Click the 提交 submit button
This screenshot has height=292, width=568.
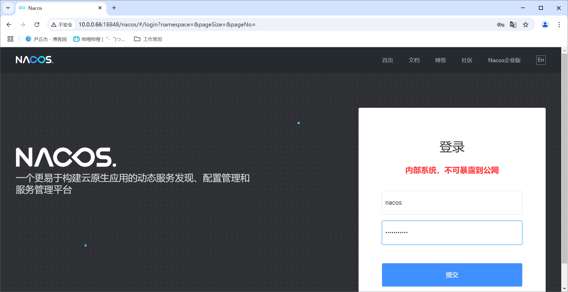coord(452,275)
